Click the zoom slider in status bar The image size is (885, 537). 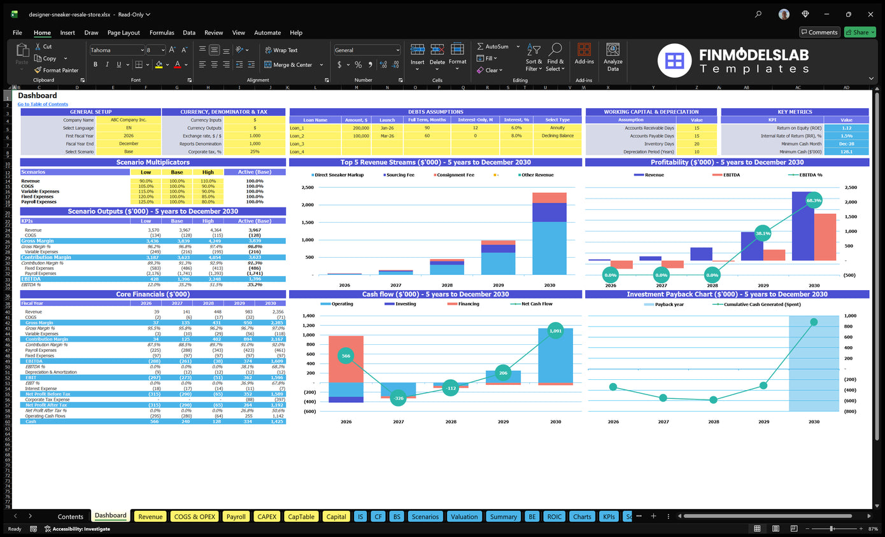point(832,529)
